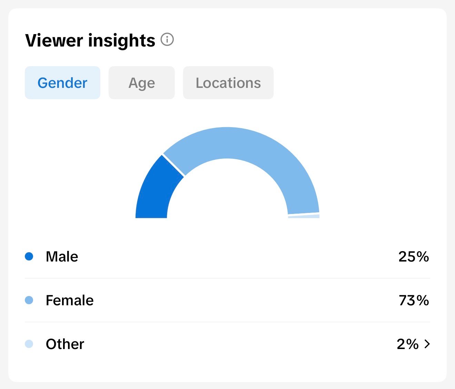Click the 25% Male percentage value
The image size is (455, 389).
pos(413,257)
